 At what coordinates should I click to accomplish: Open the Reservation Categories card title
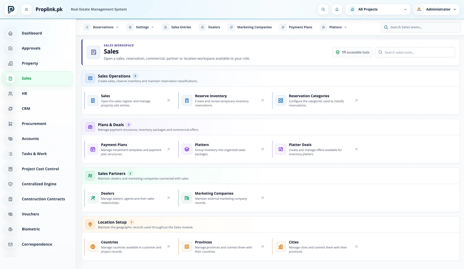tap(309, 96)
